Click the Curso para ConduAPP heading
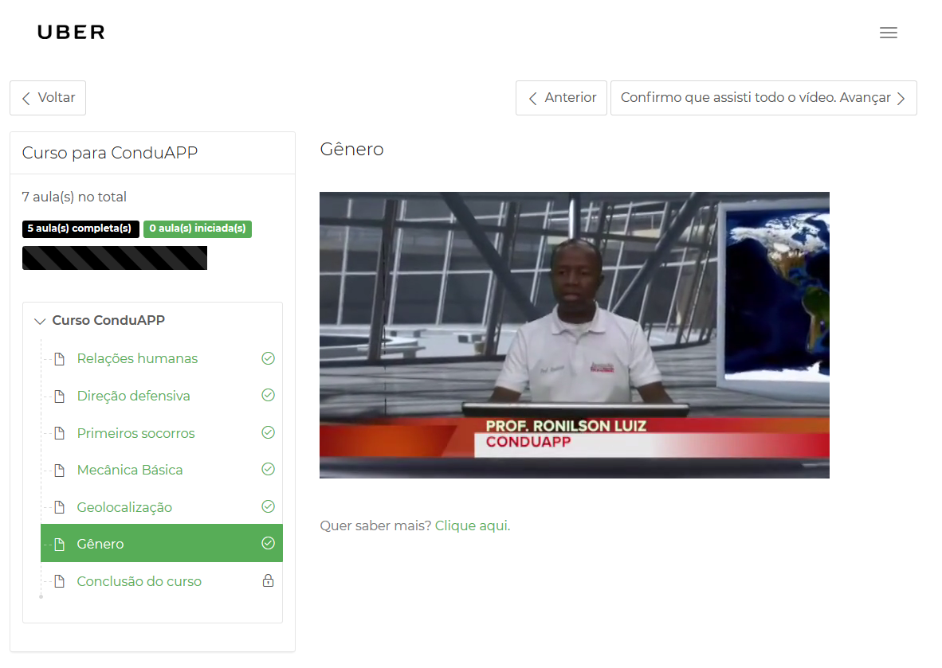942x668 pixels. click(110, 153)
